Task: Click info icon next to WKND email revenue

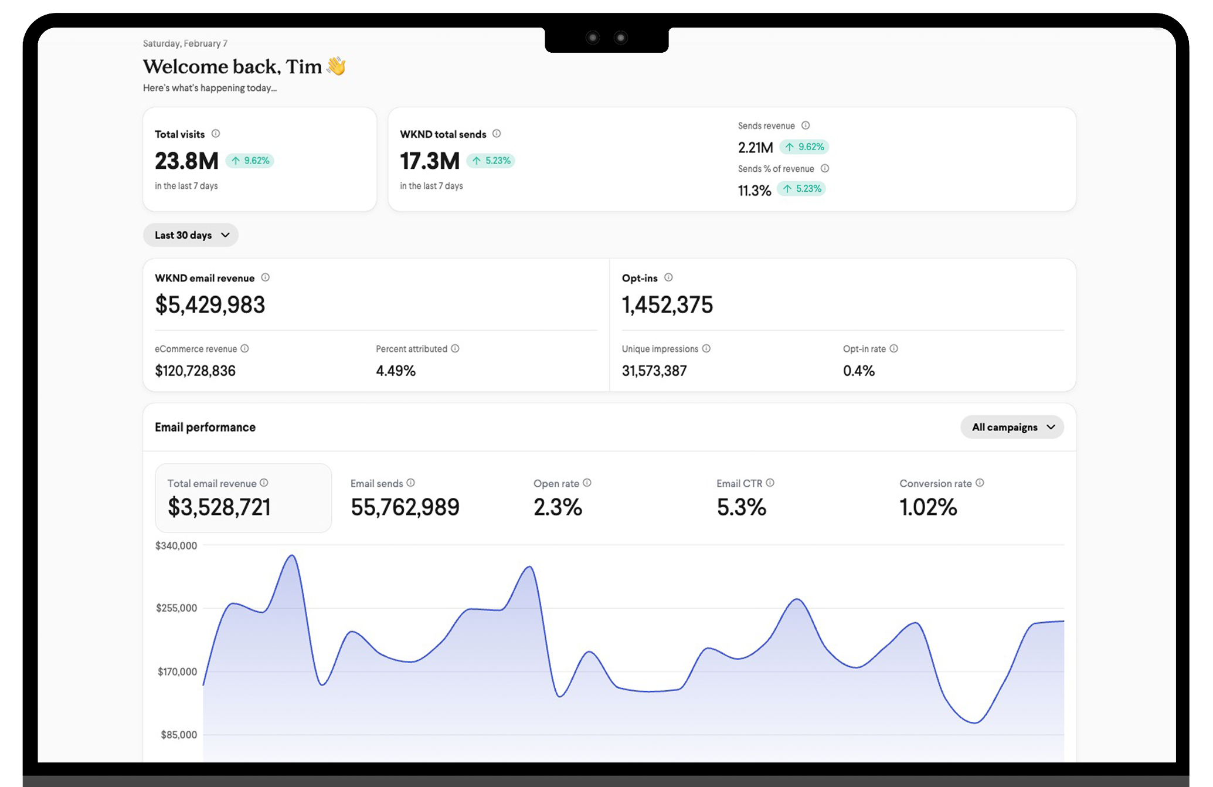Action: (x=265, y=277)
